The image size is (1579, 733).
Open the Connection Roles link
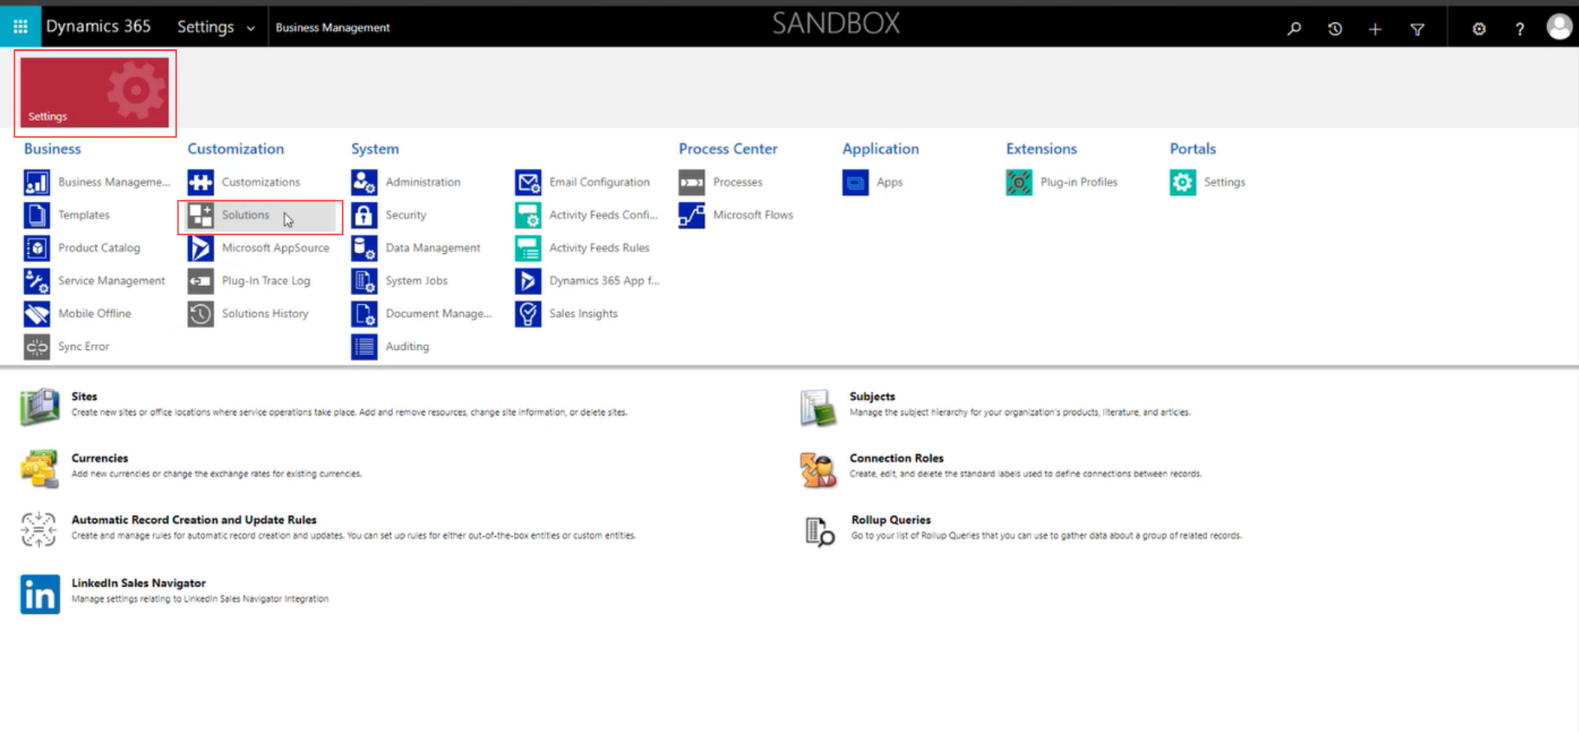click(896, 458)
